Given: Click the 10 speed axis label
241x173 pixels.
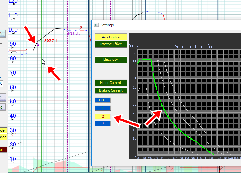Looking at the screenshot, I should coord(13,159).
